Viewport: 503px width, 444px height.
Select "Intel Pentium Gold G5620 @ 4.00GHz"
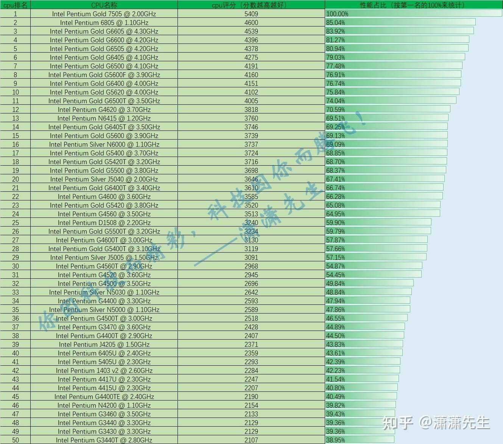click(104, 92)
